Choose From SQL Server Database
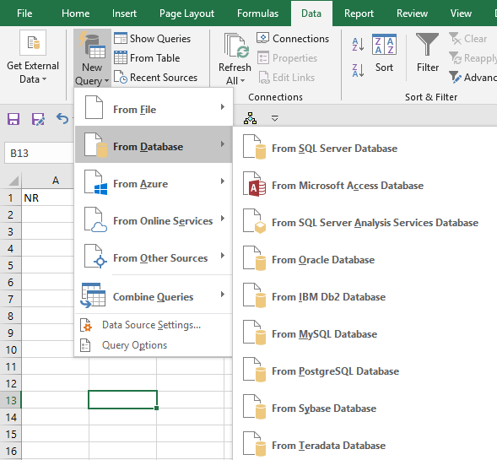The image size is (497, 460). click(365, 147)
